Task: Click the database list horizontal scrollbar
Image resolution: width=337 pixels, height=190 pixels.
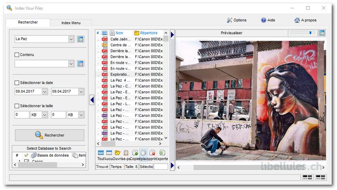Action: pos(49,165)
